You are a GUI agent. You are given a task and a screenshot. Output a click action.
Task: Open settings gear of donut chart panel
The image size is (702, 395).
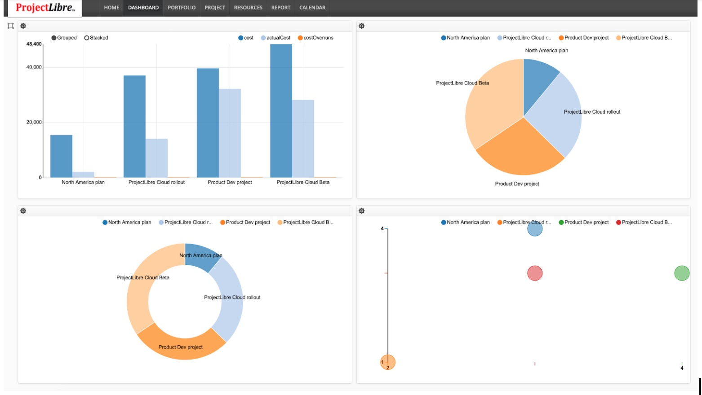point(23,211)
